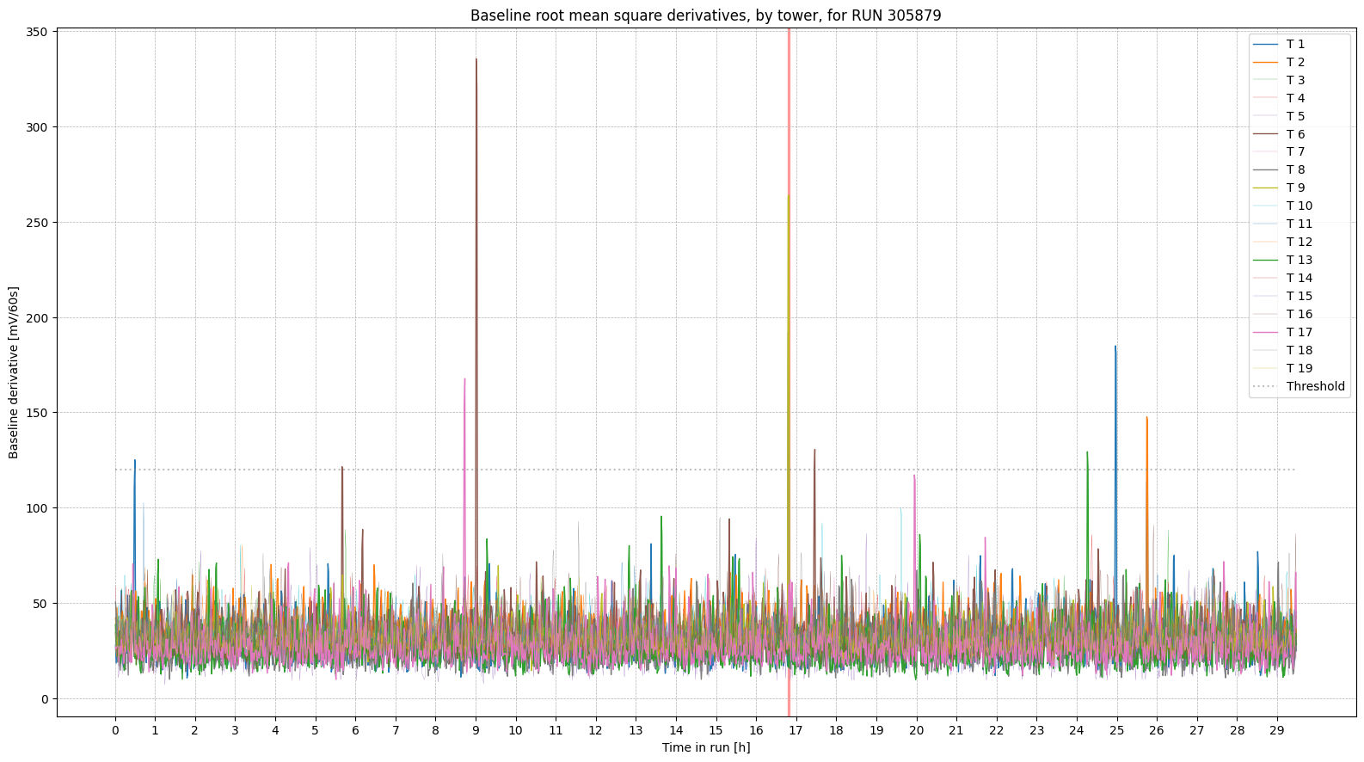Select the Threshold entry in the legend
1364x762 pixels.
coord(1314,386)
